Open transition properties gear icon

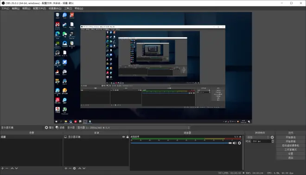272,137
